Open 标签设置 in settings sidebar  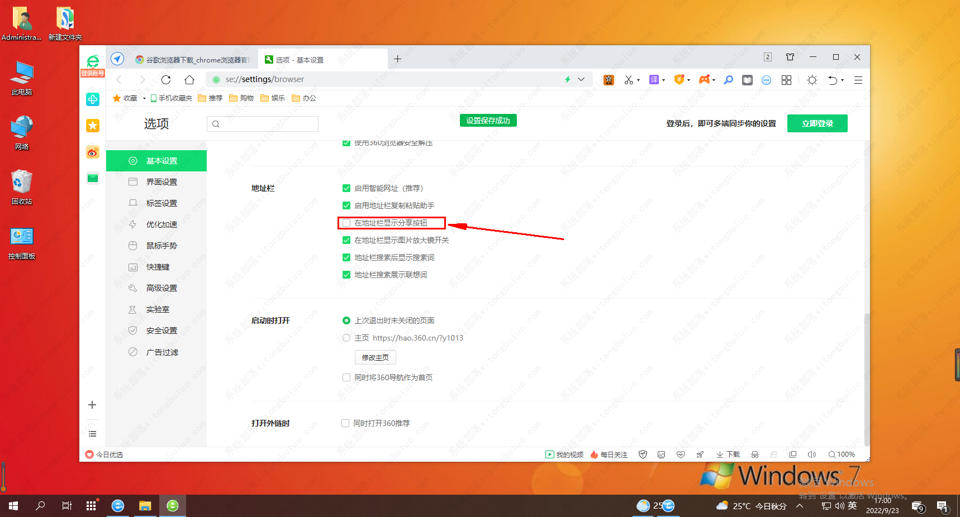coord(156,203)
